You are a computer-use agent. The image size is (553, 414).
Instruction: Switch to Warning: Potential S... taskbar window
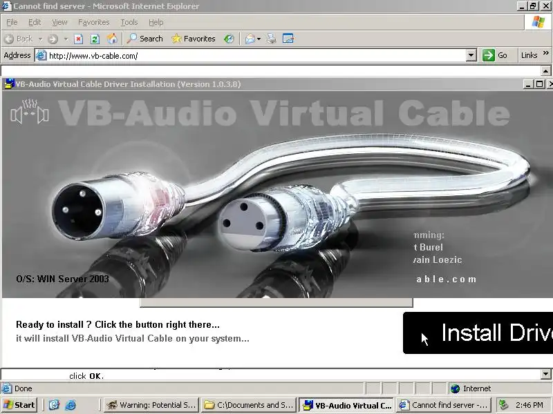[x=151, y=405]
